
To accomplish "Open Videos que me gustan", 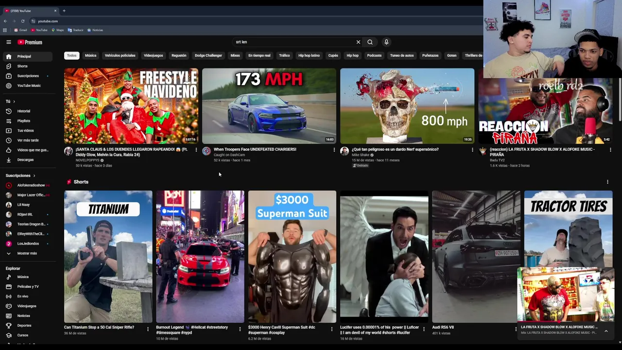I will click(x=27, y=150).
